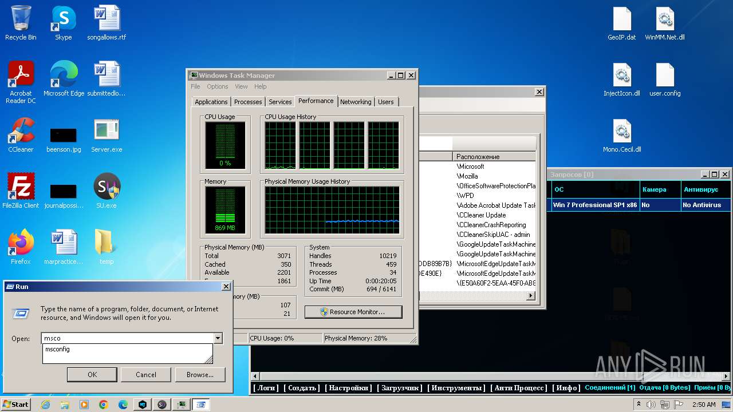This screenshot has height=412, width=733.
Task: Launch Google Chrome from the taskbar
Action: click(104, 405)
